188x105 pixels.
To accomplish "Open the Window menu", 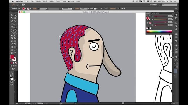I will (x=71, y=1).
